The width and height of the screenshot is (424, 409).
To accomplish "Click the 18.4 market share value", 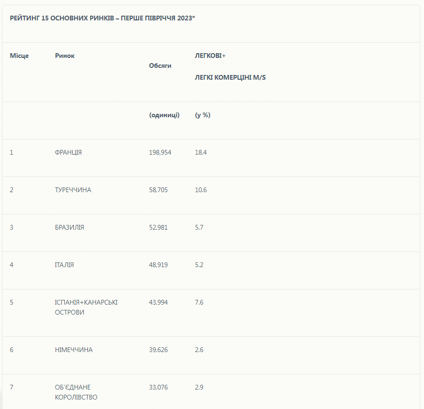I will pyautogui.click(x=201, y=153).
